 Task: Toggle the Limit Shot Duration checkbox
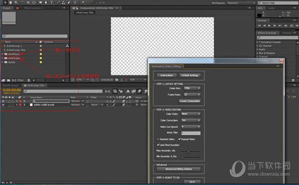click(158, 145)
